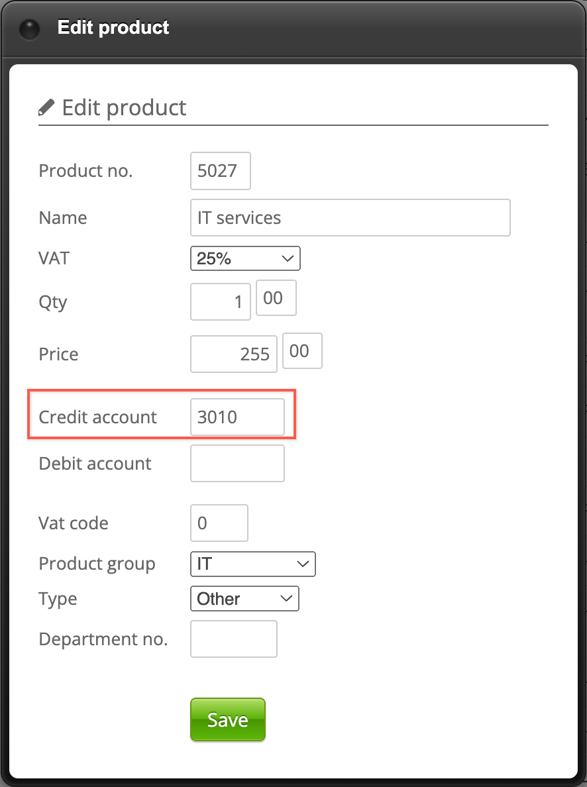Screen dimensions: 587x787
Task: Click the empty Debit account field
Action: 237,464
